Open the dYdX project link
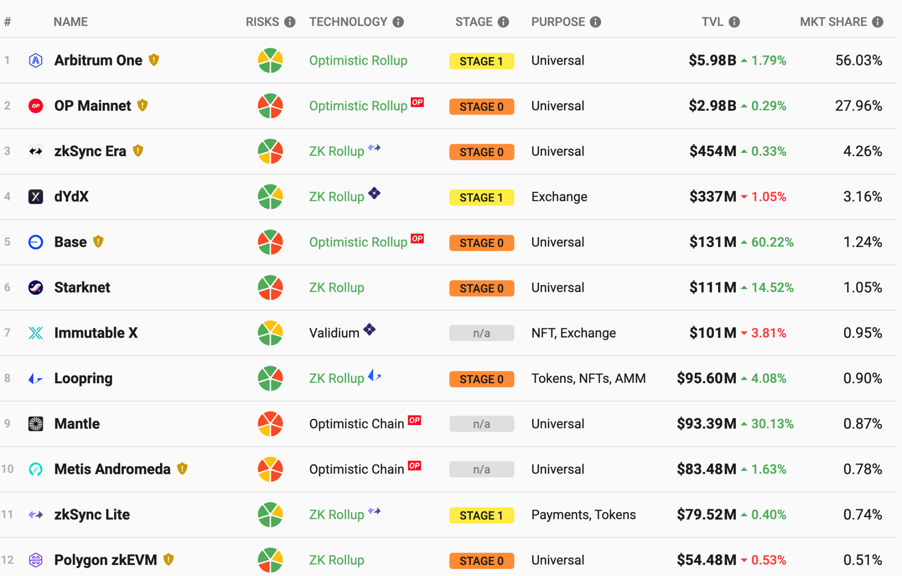 click(x=71, y=197)
